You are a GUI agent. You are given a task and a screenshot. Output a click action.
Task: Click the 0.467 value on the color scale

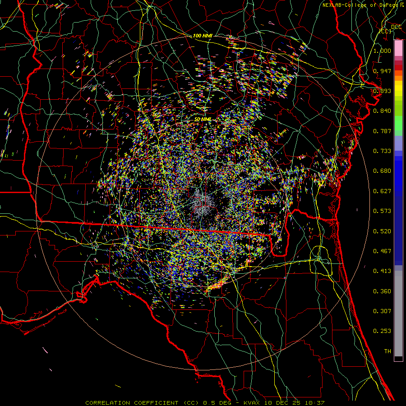pos(382,251)
